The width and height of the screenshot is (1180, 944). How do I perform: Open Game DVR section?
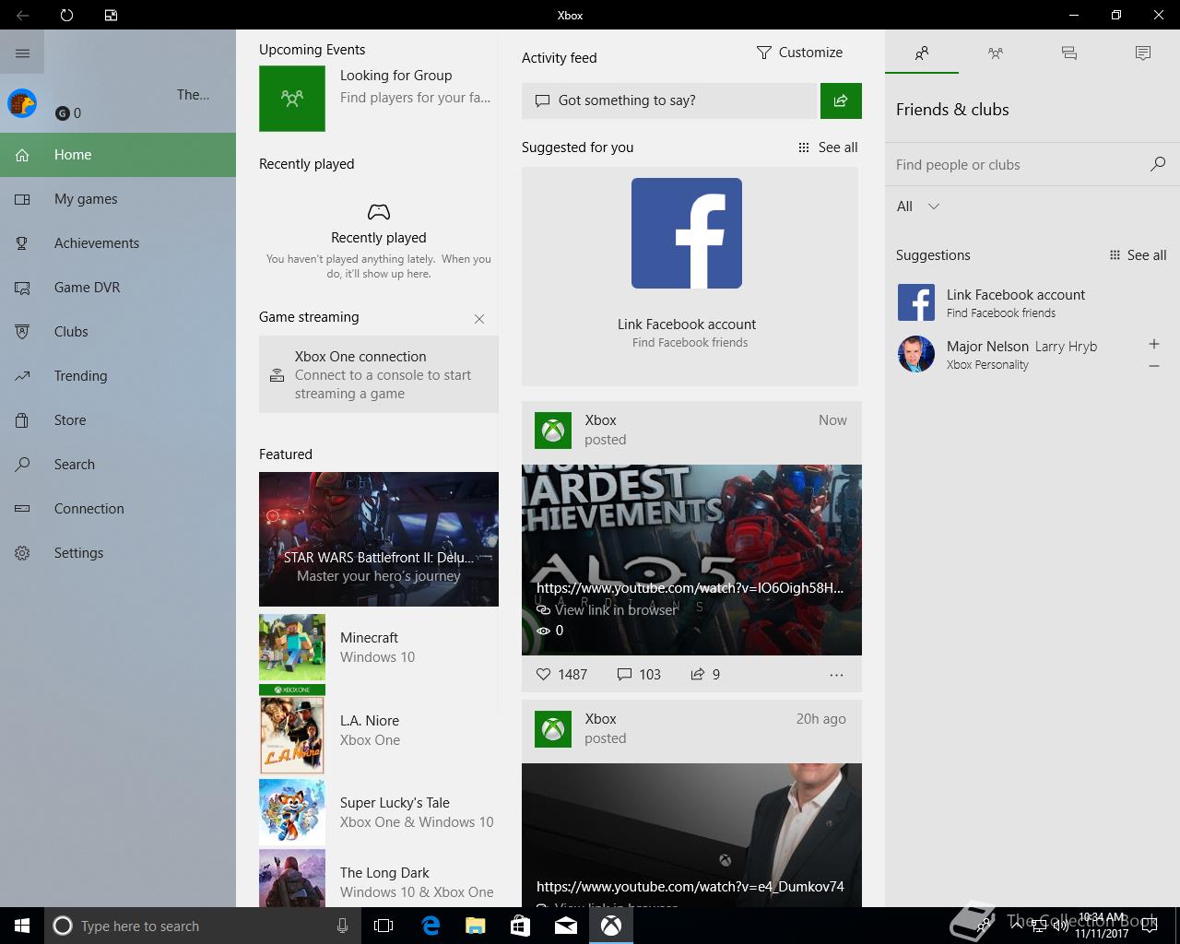[x=118, y=288]
